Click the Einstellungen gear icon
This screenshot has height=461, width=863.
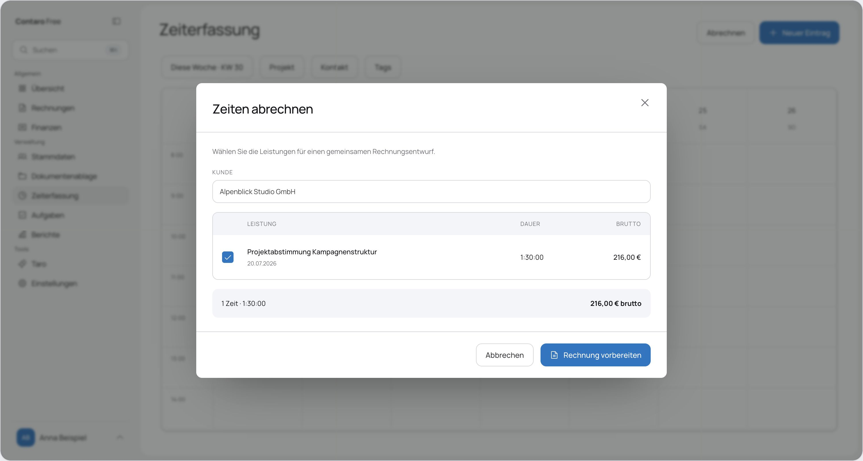pyautogui.click(x=22, y=283)
